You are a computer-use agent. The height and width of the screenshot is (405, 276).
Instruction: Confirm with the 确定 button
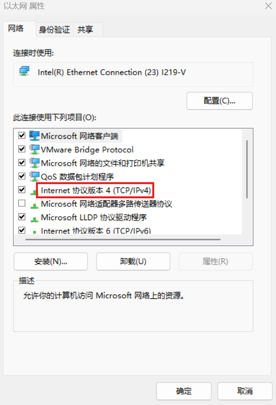coord(184,391)
